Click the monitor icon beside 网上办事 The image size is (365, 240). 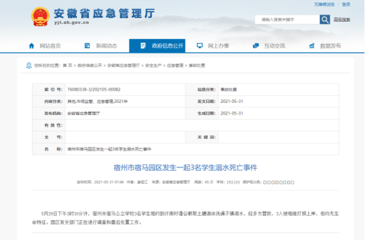pos(200,46)
